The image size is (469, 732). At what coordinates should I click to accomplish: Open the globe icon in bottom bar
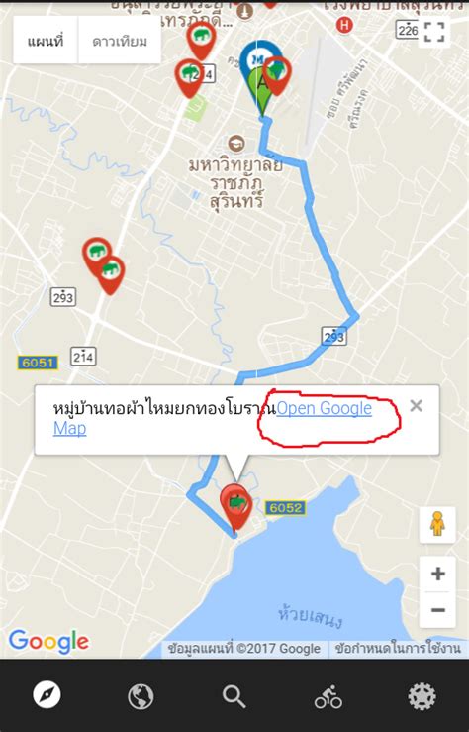[141, 696]
